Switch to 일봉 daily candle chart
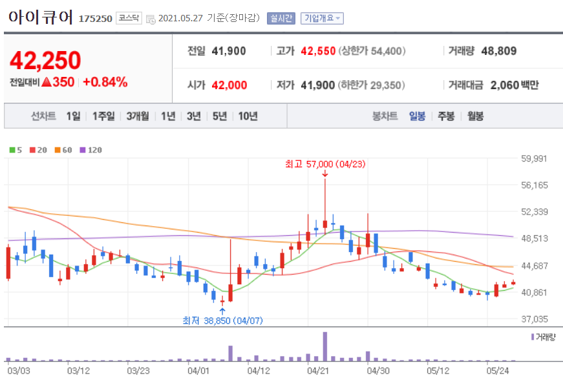The height and width of the screenshot is (378, 563). 417,116
